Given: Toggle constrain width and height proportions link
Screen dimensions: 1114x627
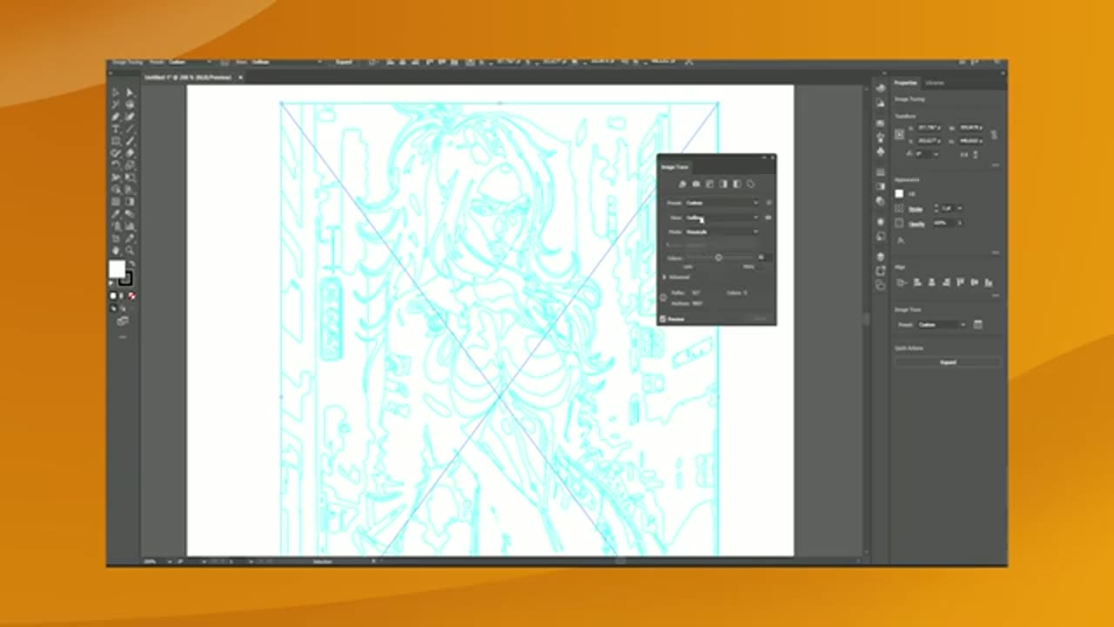Looking at the screenshot, I should [994, 134].
